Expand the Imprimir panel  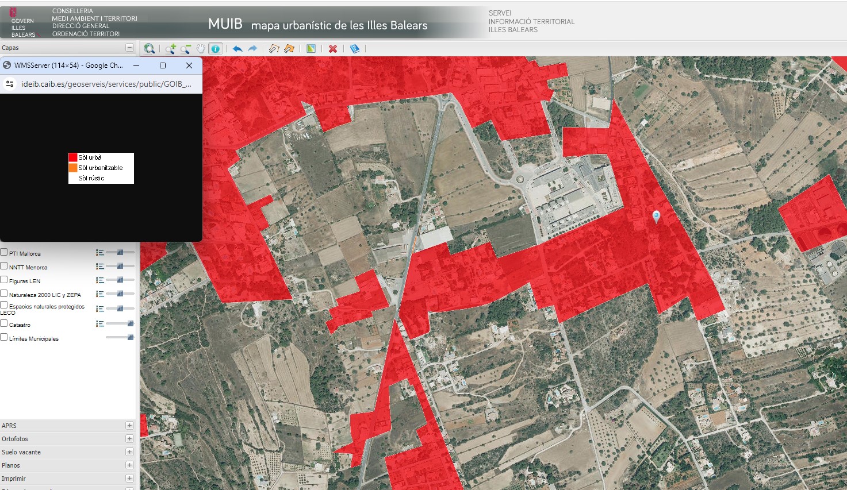point(129,479)
